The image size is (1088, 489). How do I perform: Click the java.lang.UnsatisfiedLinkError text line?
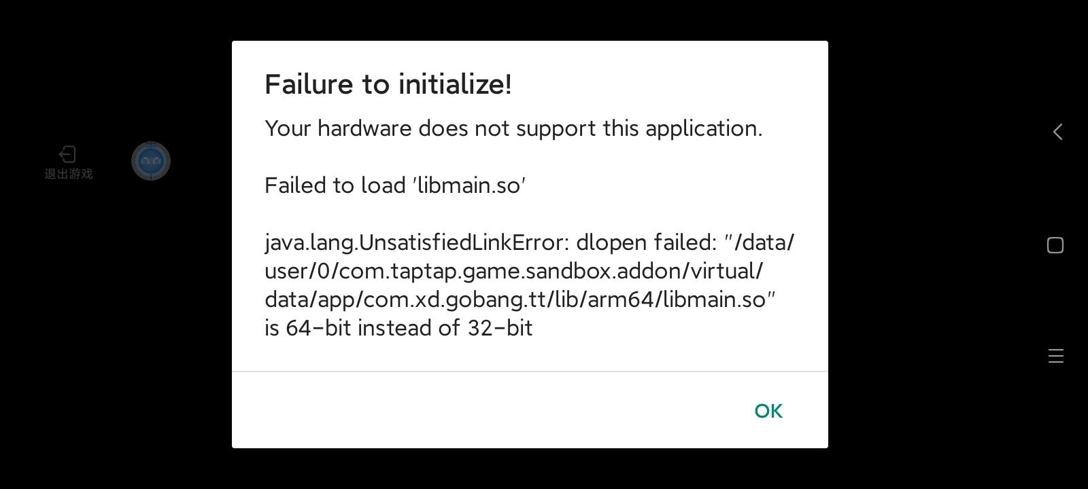(529, 242)
